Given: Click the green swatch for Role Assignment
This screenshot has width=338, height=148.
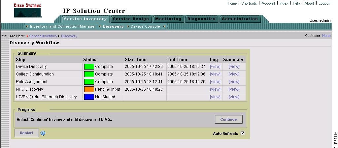Looking at the screenshot, I should (x=89, y=82).
